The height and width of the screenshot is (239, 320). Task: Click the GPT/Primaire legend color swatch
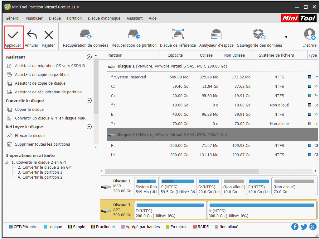[x=11, y=227]
